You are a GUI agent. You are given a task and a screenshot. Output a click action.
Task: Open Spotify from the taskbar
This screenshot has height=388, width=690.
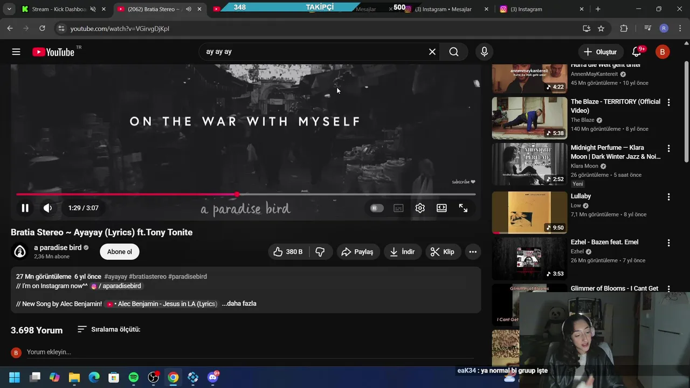(x=133, y=377)
